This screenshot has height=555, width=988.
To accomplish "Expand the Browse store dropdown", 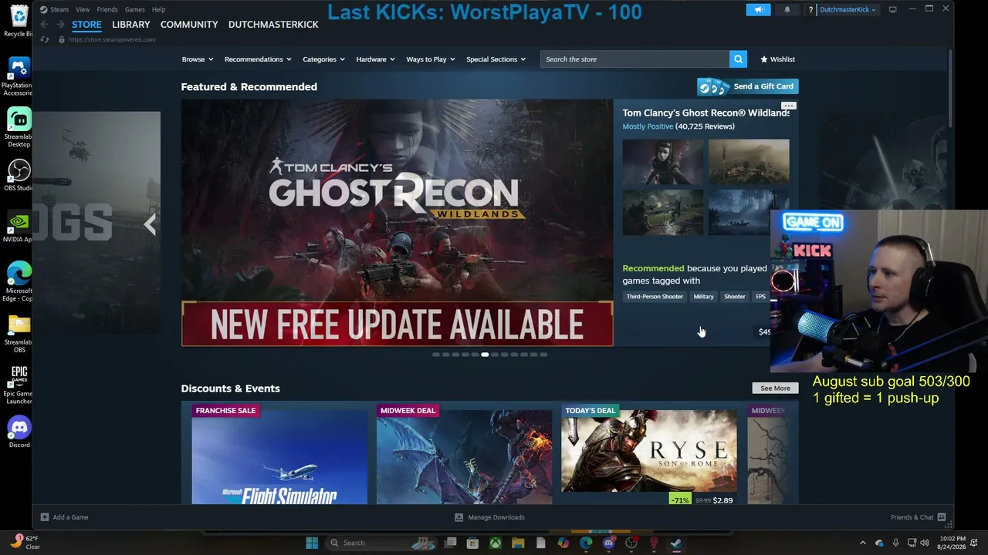I will coord(197,59).
